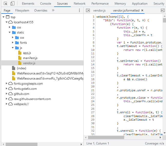This screenshot has width=166, height=146.
Task: Open the navigator three-dot options menu
Action: pos(79,10)
